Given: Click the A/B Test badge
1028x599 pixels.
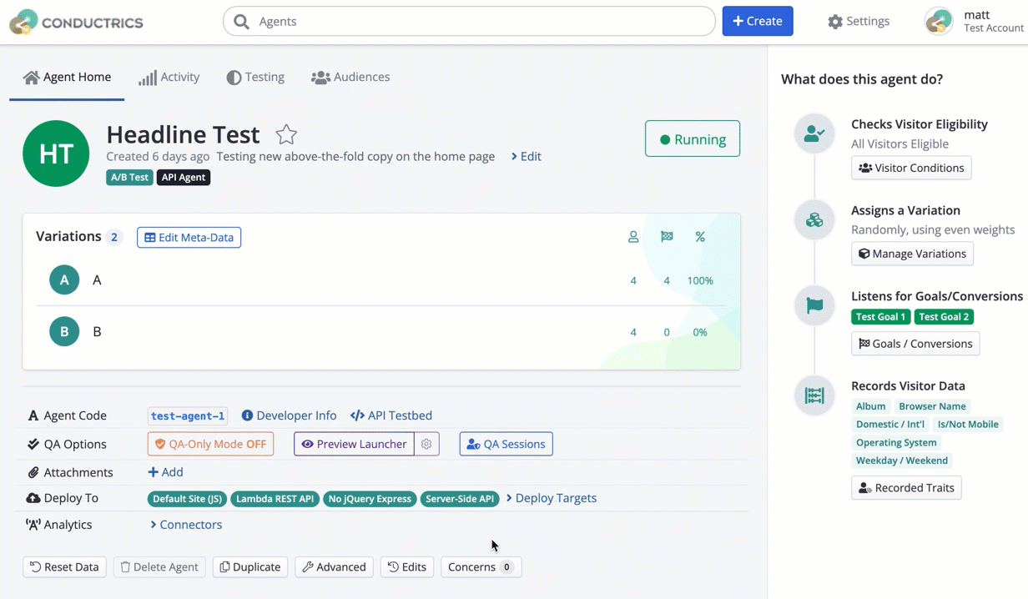Looking at the screenshot, I should pos(129,178).
